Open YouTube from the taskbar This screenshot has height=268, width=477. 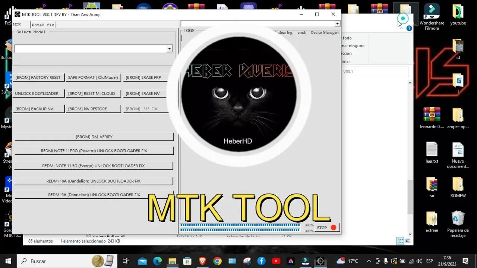click(276, 261)
